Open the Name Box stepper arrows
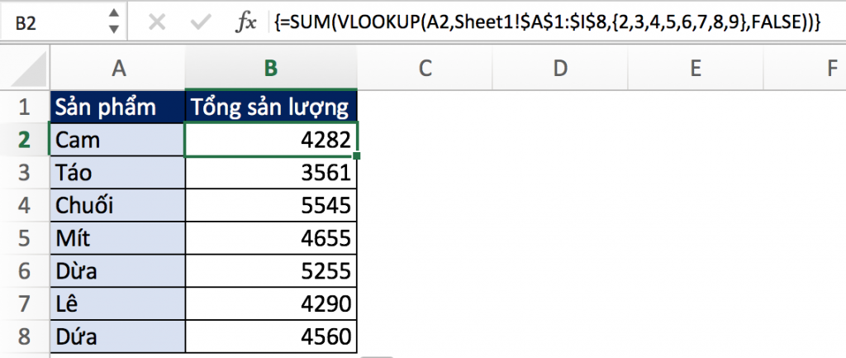The width and height of the screenshot is (846, 358). point(114,22)
